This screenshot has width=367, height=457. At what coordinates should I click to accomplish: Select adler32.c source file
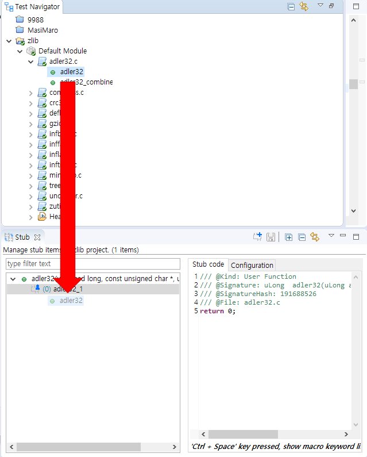click(63, 61)
